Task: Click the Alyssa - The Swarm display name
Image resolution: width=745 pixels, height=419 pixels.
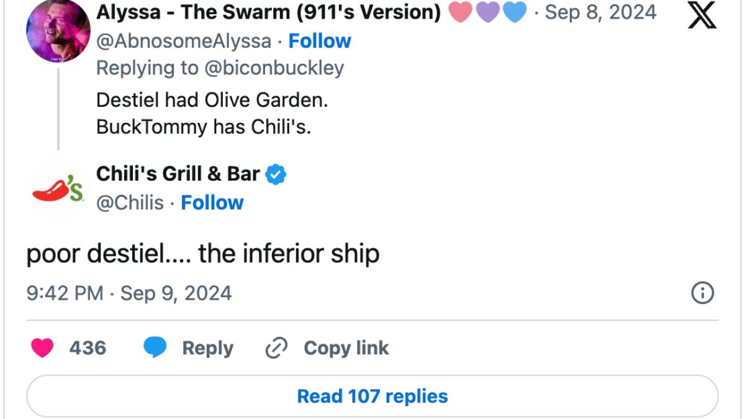Action: 268,12
